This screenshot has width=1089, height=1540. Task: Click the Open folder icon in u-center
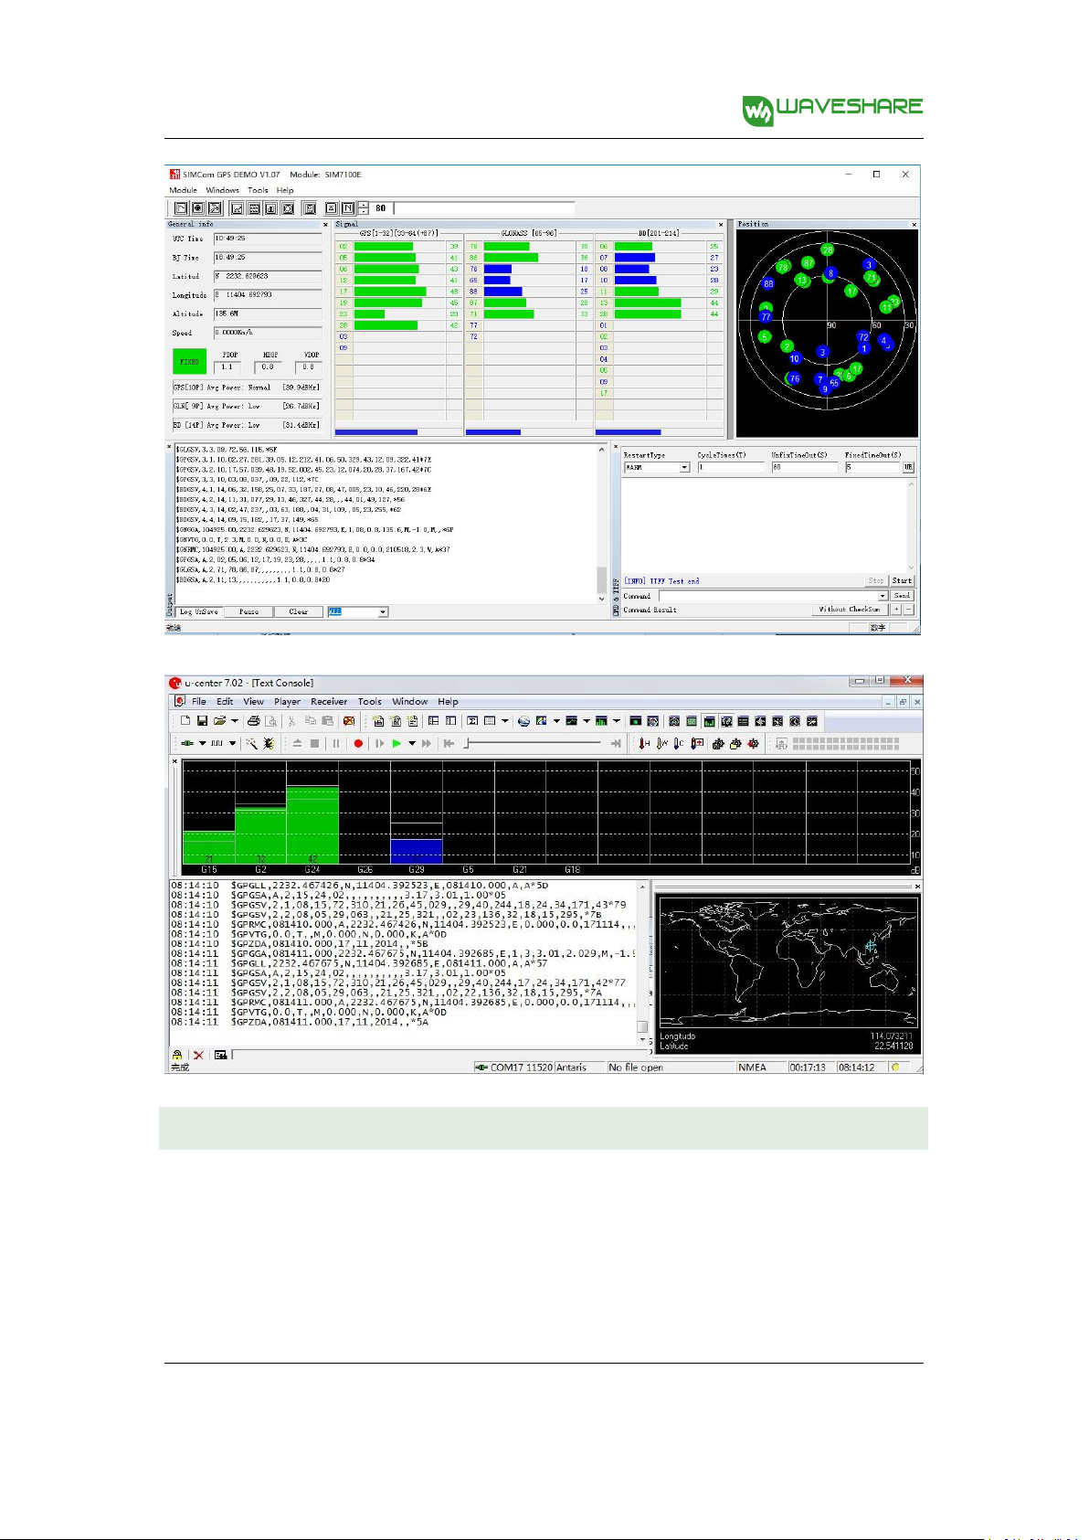[219, 721]
